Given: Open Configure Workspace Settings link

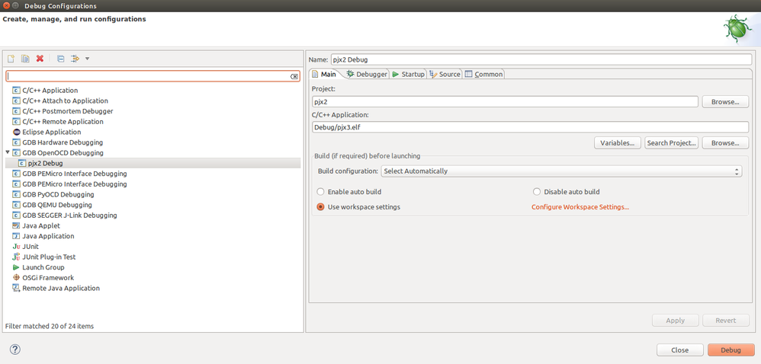Looking at the screenshot, I should tap(580, 207).
